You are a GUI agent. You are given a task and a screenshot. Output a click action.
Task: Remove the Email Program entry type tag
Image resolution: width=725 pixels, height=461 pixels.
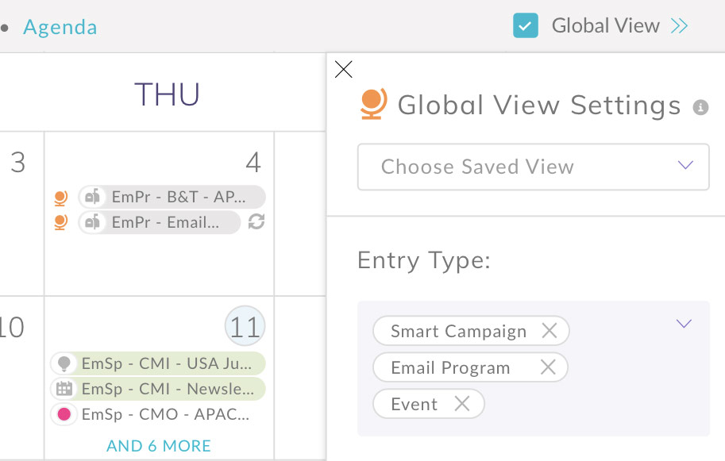point(547,367)
